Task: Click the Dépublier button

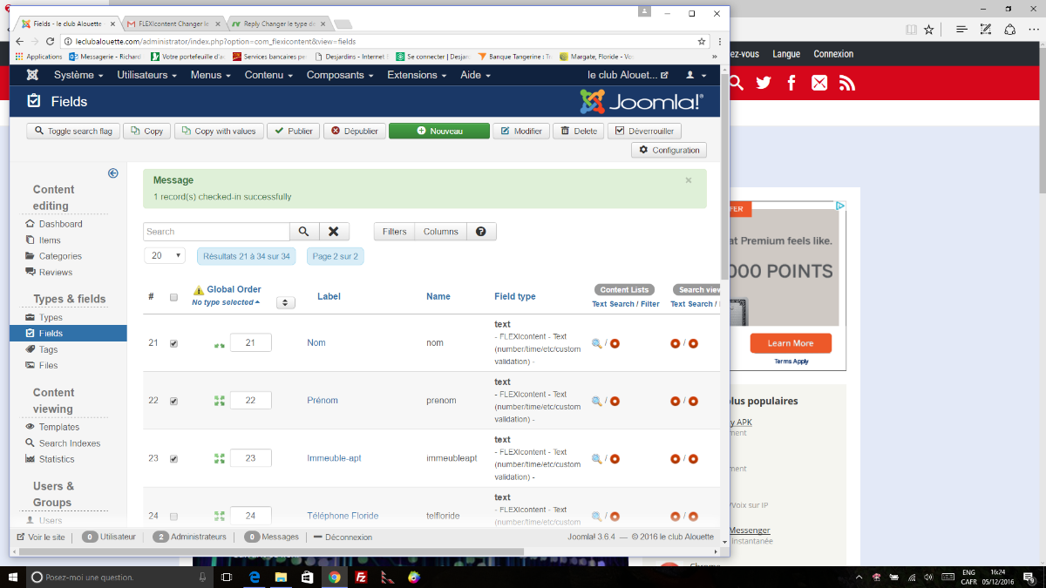Action: pyautogui.click(x=355, y=132)
